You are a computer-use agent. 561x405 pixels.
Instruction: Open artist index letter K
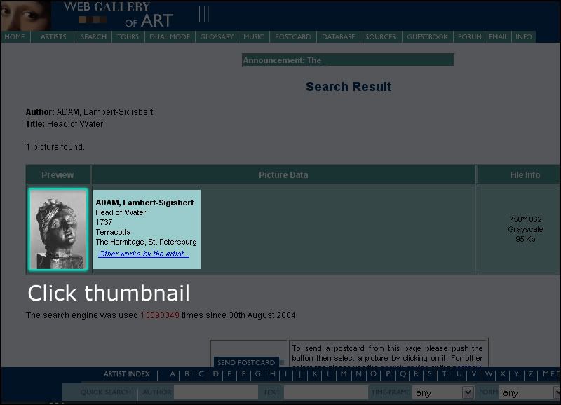pos(314,374)
